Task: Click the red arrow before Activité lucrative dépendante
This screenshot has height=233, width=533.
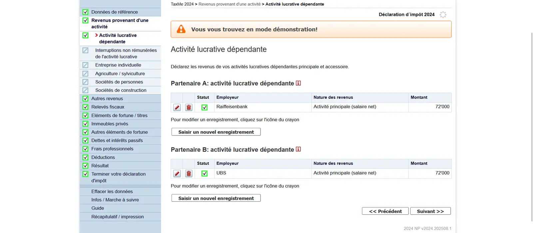Action: pyautogui.click(x=96, y=35)
